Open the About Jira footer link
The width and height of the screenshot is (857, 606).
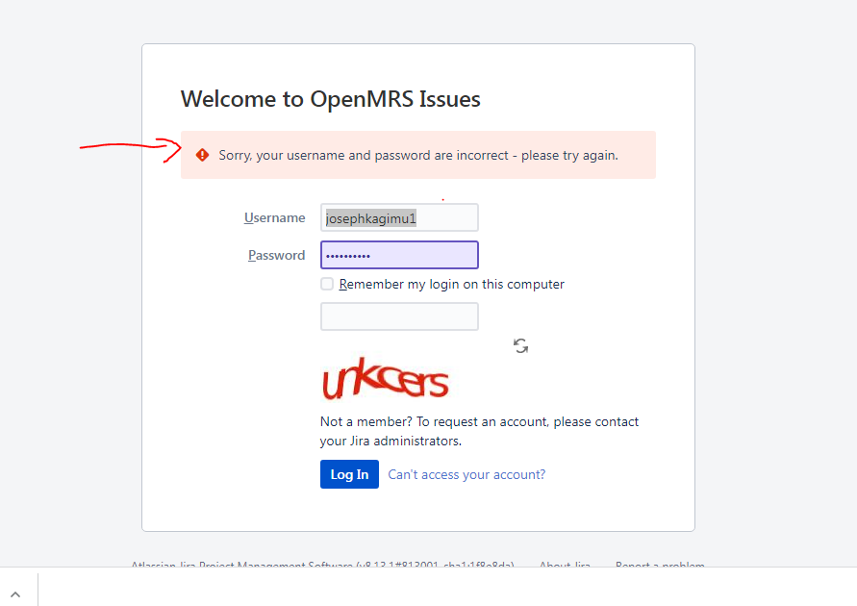click(565, 564)
